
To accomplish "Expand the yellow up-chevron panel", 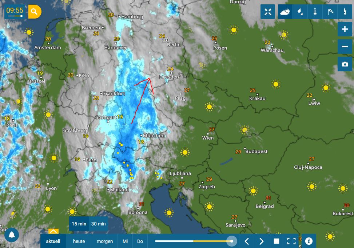I will point(53,231).
